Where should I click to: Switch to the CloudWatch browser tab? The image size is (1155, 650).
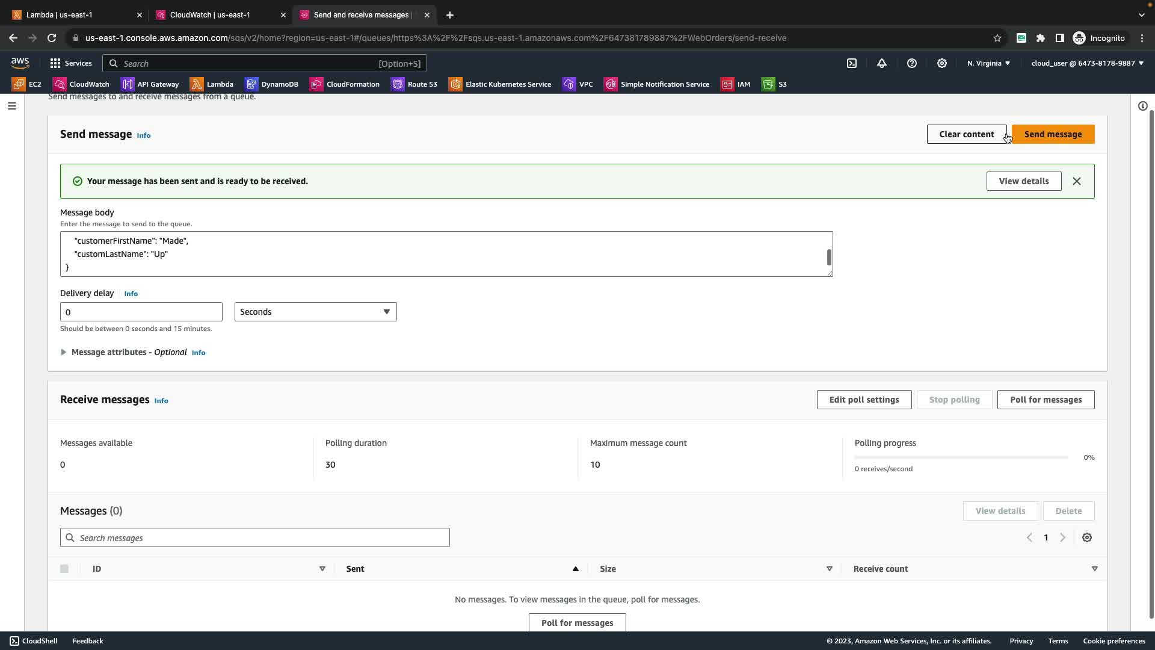pos(210,14)
